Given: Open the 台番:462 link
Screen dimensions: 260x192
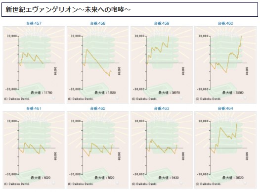Looking at the screenshot, I should point(98,108).
